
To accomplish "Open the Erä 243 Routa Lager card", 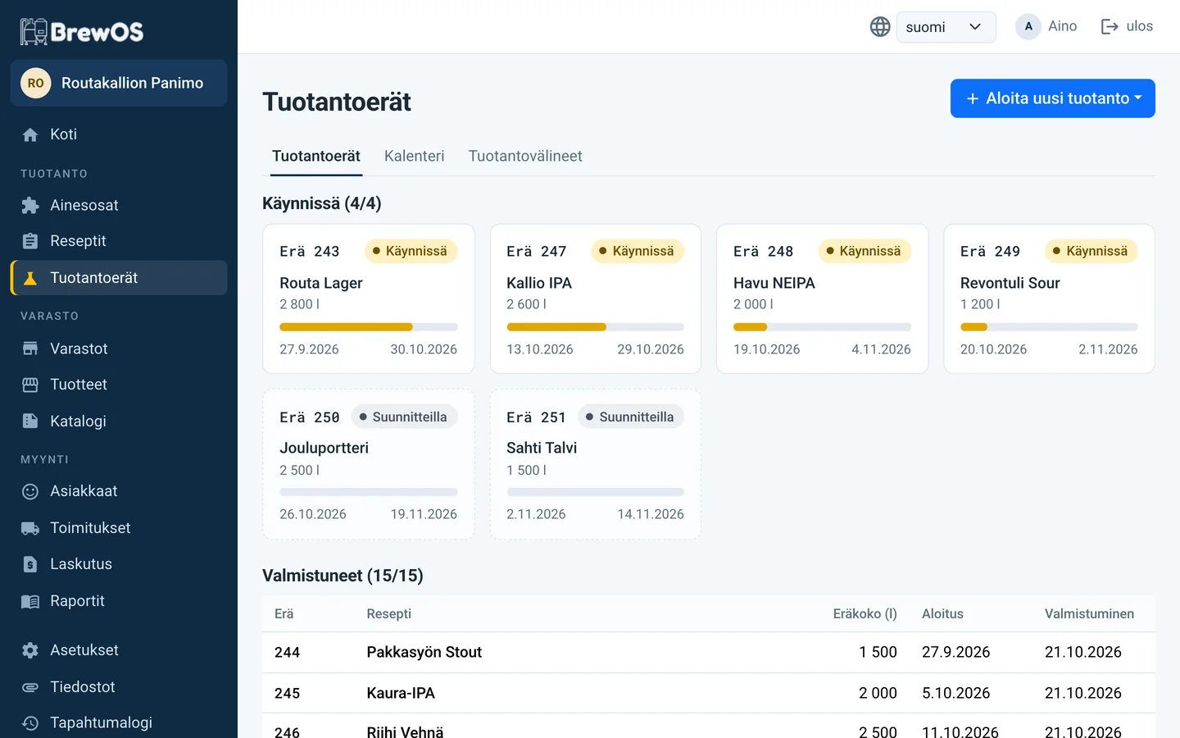I will pos(369,298).
